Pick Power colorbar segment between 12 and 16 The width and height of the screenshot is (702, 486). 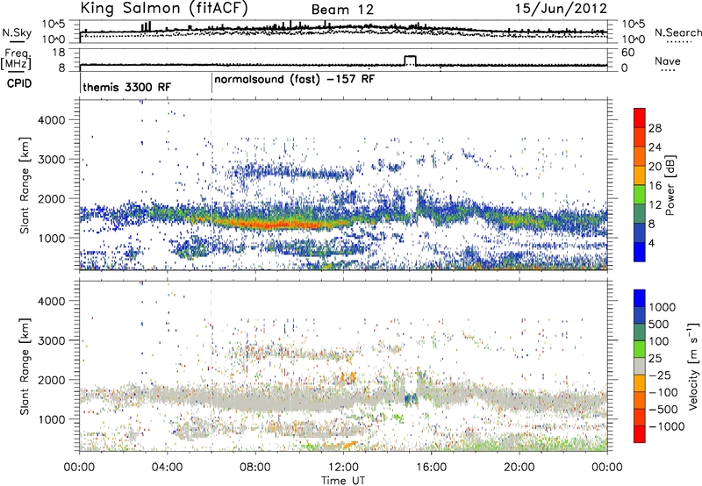click(x=640, y=195)
